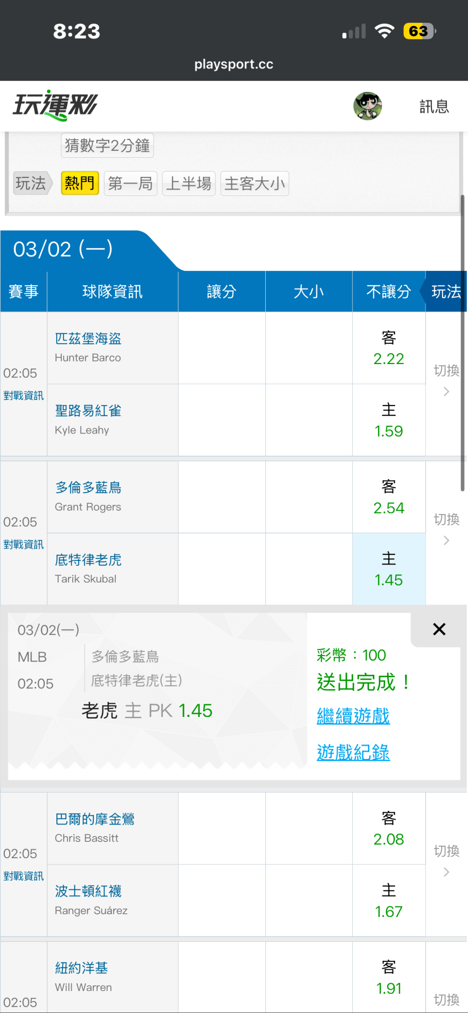Toggle Pirates away odds 2.22

pyautogui.click(x=389, y=348)
